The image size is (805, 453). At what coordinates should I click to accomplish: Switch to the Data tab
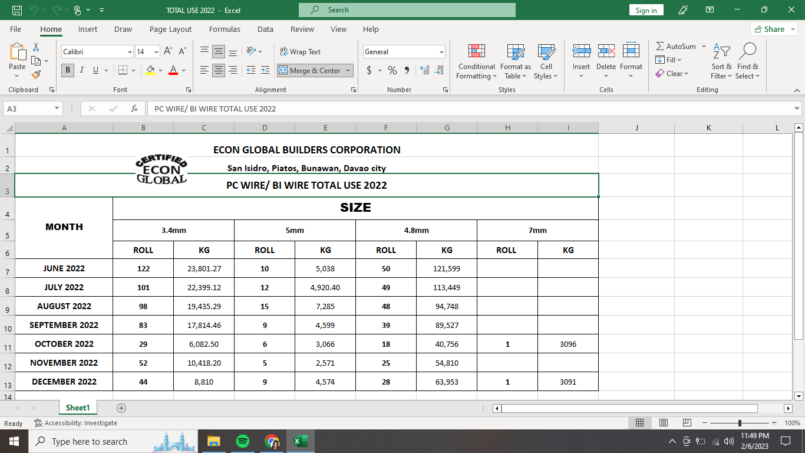(265, 29)
